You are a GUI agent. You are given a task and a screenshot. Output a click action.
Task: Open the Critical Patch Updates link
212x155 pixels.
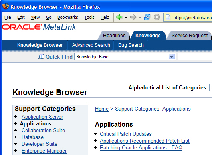(126, 134)
